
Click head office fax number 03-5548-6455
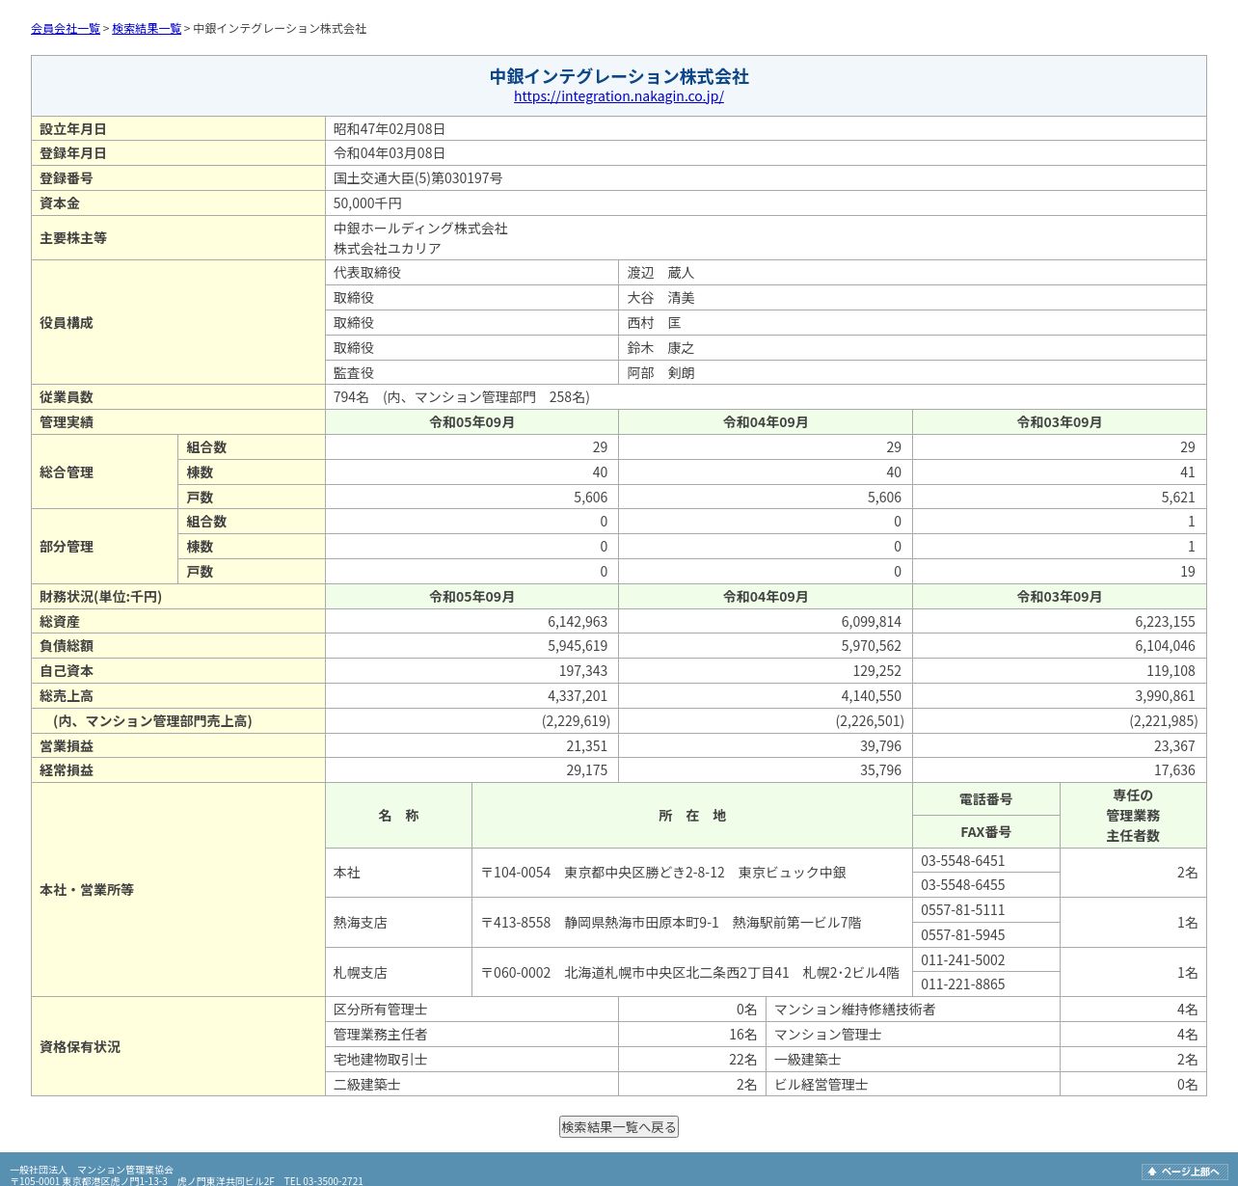tap(963, 885)
